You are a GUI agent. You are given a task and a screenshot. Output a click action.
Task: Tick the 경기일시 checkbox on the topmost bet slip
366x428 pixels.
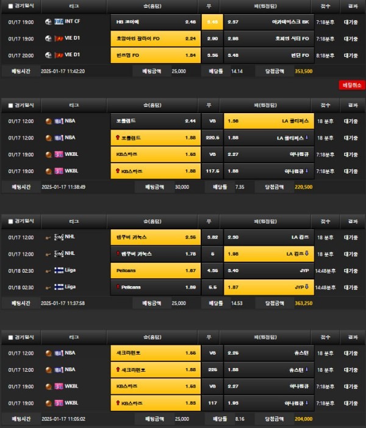pyautogui.click(x=10, y=5)
